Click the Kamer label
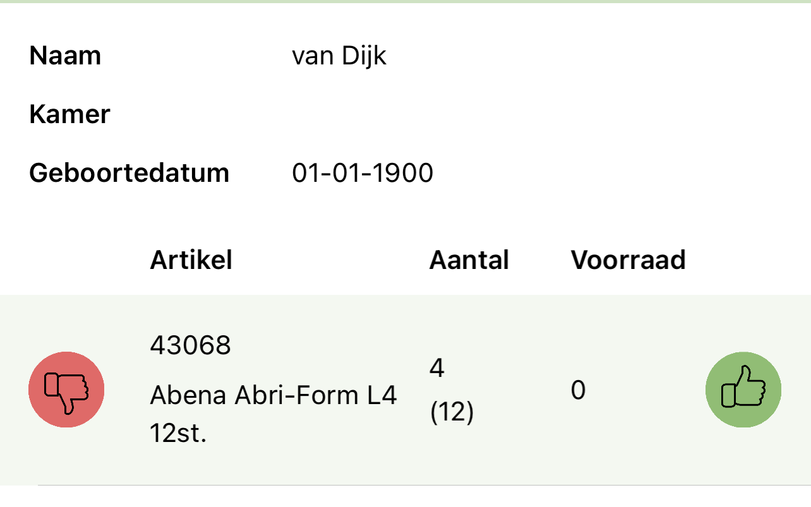 pos(69,114)
